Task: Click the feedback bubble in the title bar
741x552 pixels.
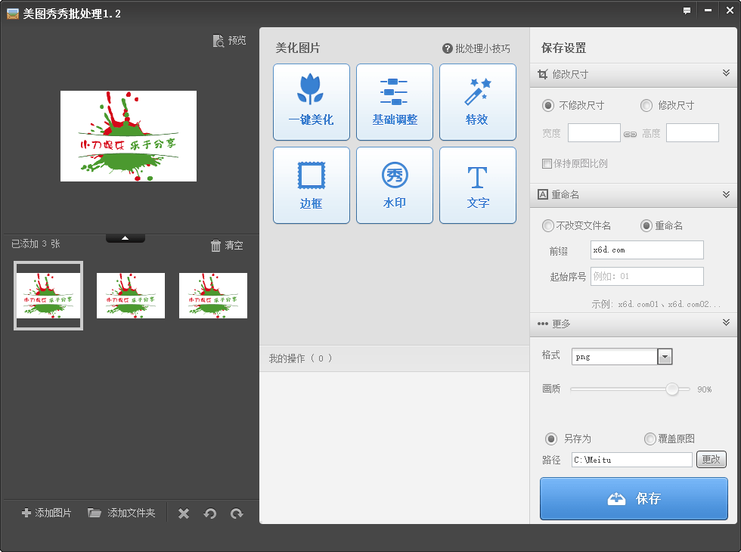Action: point(687,11)
